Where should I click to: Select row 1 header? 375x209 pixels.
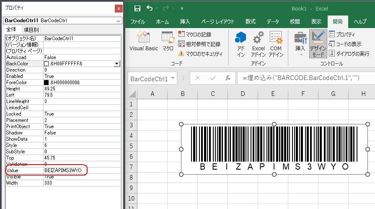(x=131, y=104)
